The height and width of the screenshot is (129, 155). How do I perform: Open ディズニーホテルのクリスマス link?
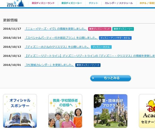pyautogui.click(x=57, y=47)
